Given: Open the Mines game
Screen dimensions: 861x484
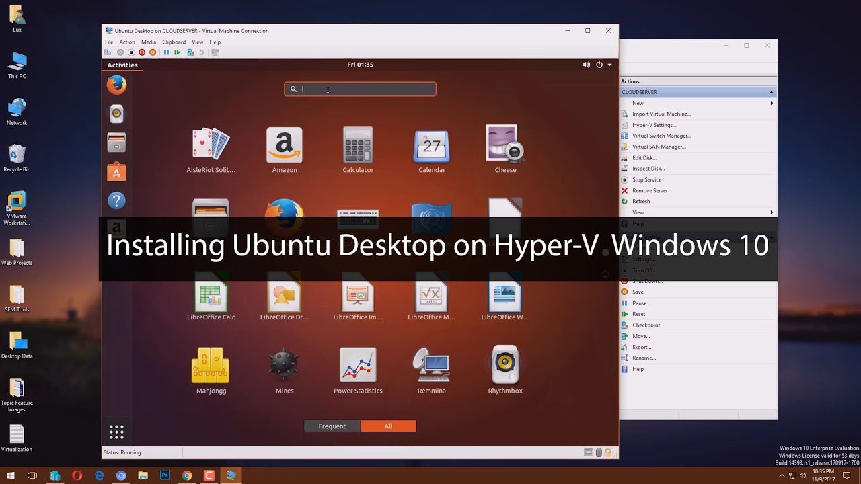Looking at the screenshot, I should coord(285,370).
